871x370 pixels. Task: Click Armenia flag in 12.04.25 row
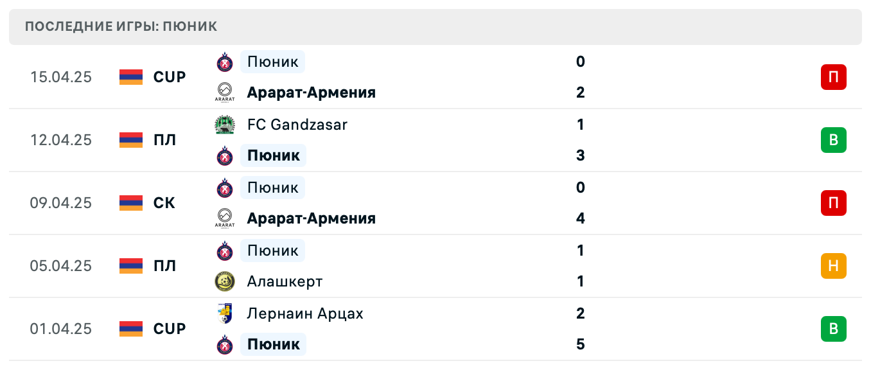(131, 140)
